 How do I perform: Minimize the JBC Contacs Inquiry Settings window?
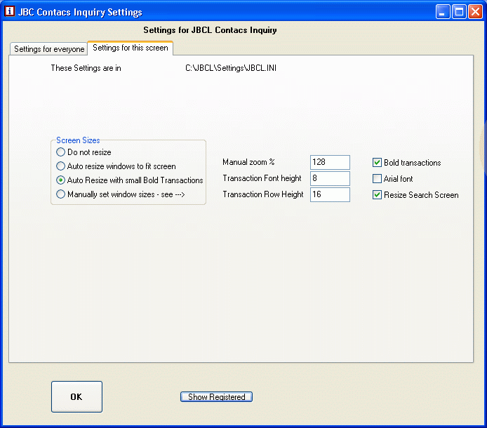[x=443, y=12]
